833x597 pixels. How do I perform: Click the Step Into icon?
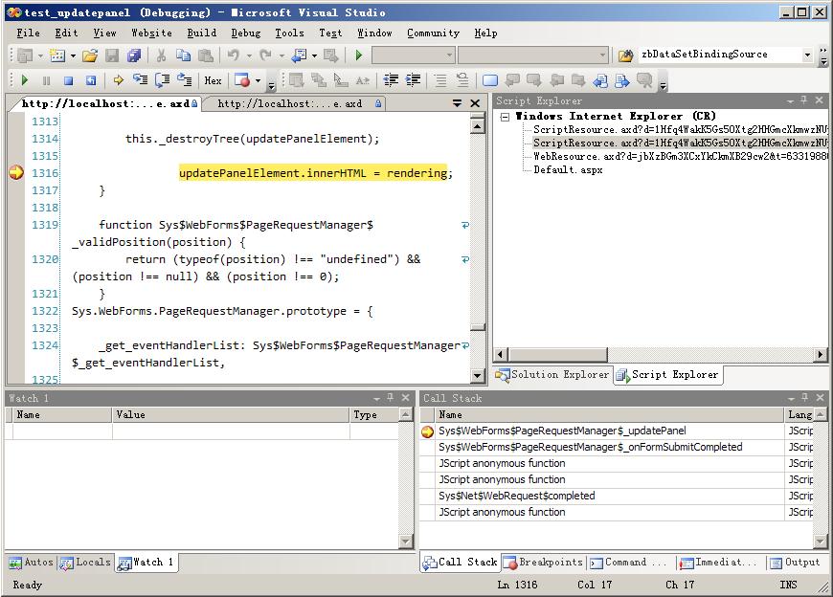point(141,81)
